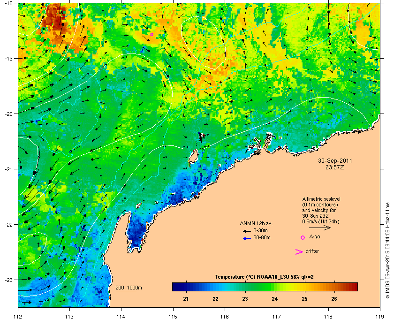Image resolution: width=394 pixels, height=319 pixels.
Task: Click the longitude axis label '115'
Action: pos(173,316)
